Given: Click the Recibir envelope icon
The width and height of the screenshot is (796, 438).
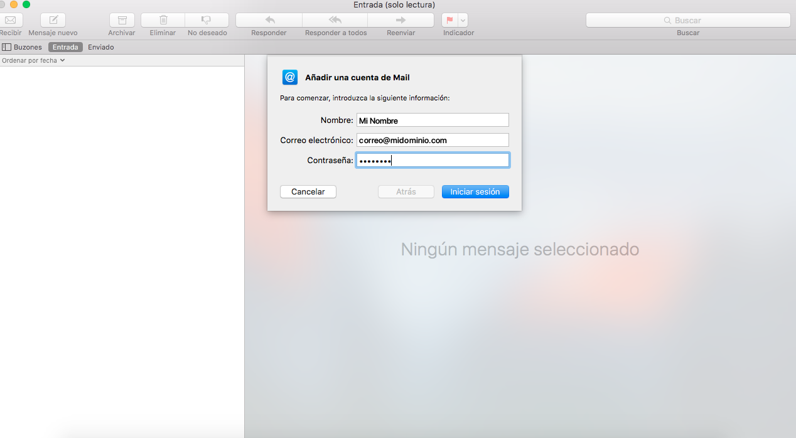Looking at the screenshot, I should tap(11, 20).
